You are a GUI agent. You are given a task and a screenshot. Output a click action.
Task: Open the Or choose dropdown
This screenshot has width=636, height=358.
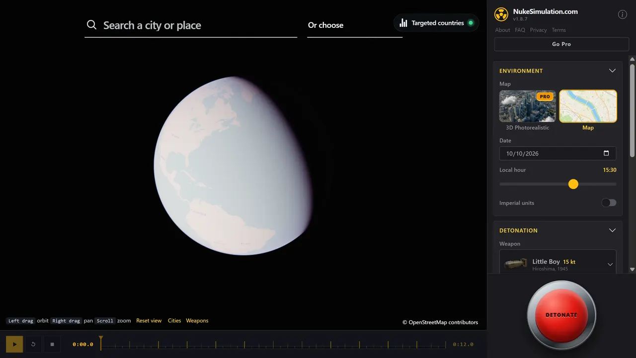click(355, 25)
